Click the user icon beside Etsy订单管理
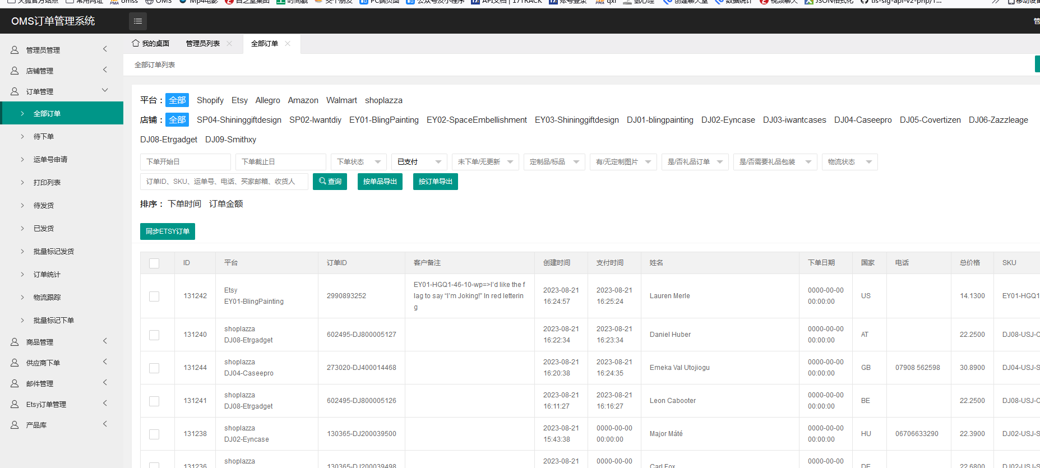 (x=15, y=404)
